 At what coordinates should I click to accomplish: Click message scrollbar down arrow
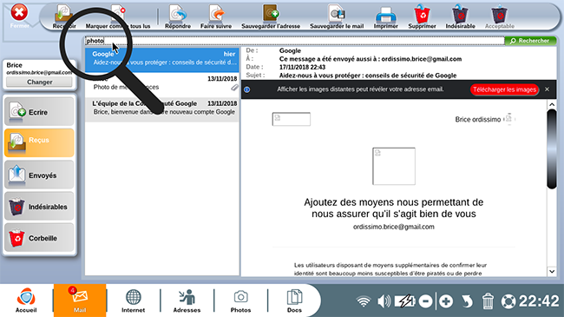tap(552, 272)
